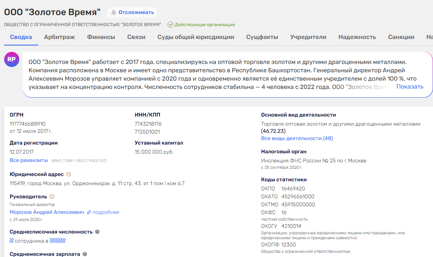Open Суды общей юрисдикции tab
Image resolution: width=433 pixels, height=257 pixels.
[x=196, y=37]
